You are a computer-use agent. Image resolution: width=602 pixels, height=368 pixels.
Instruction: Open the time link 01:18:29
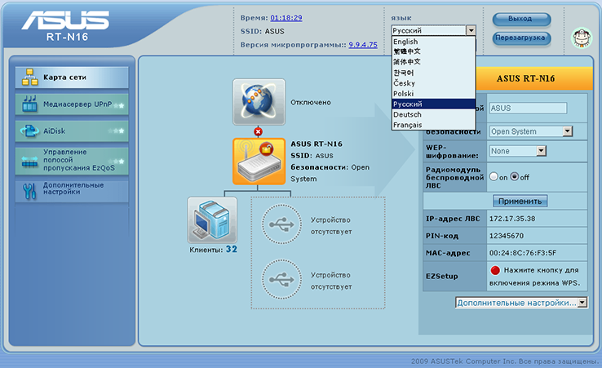(x=286, y=18)
